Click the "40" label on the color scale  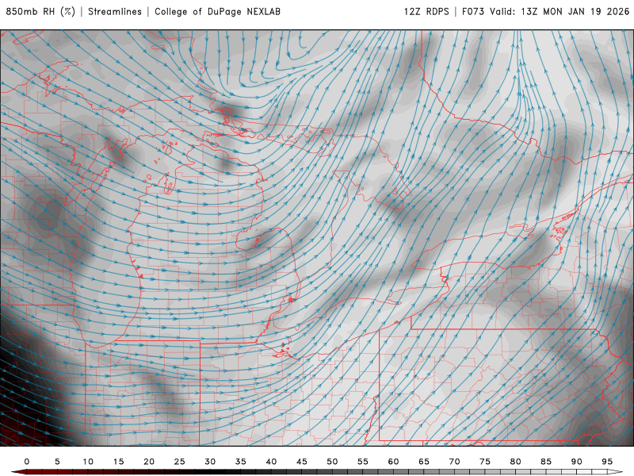coord(271,462)
